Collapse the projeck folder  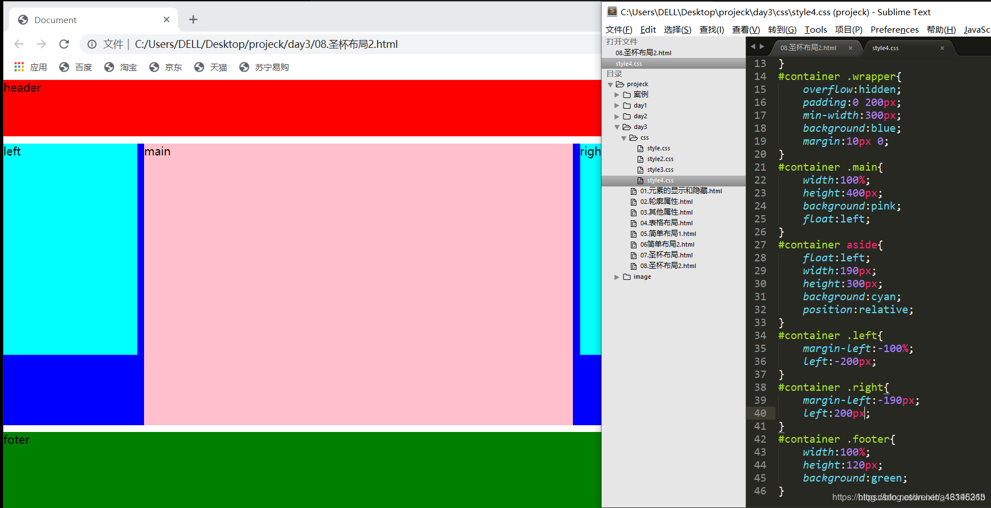[610, 84]
